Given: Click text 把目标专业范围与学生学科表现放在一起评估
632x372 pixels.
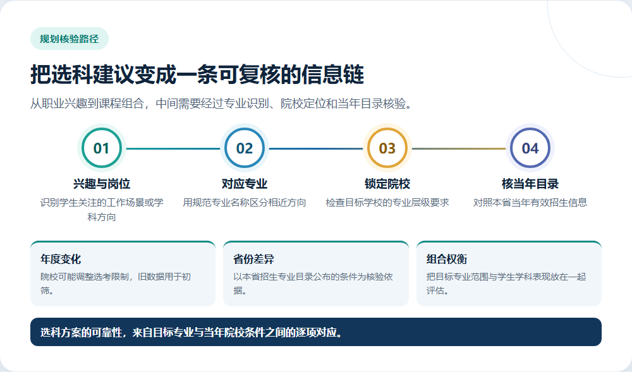Looking at the screenshot, I should (506, 284).
